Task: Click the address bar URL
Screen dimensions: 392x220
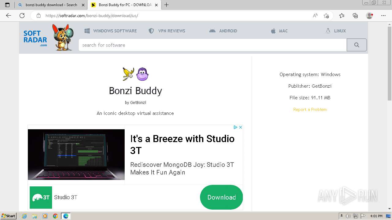Action: click(x=92, y=16)
